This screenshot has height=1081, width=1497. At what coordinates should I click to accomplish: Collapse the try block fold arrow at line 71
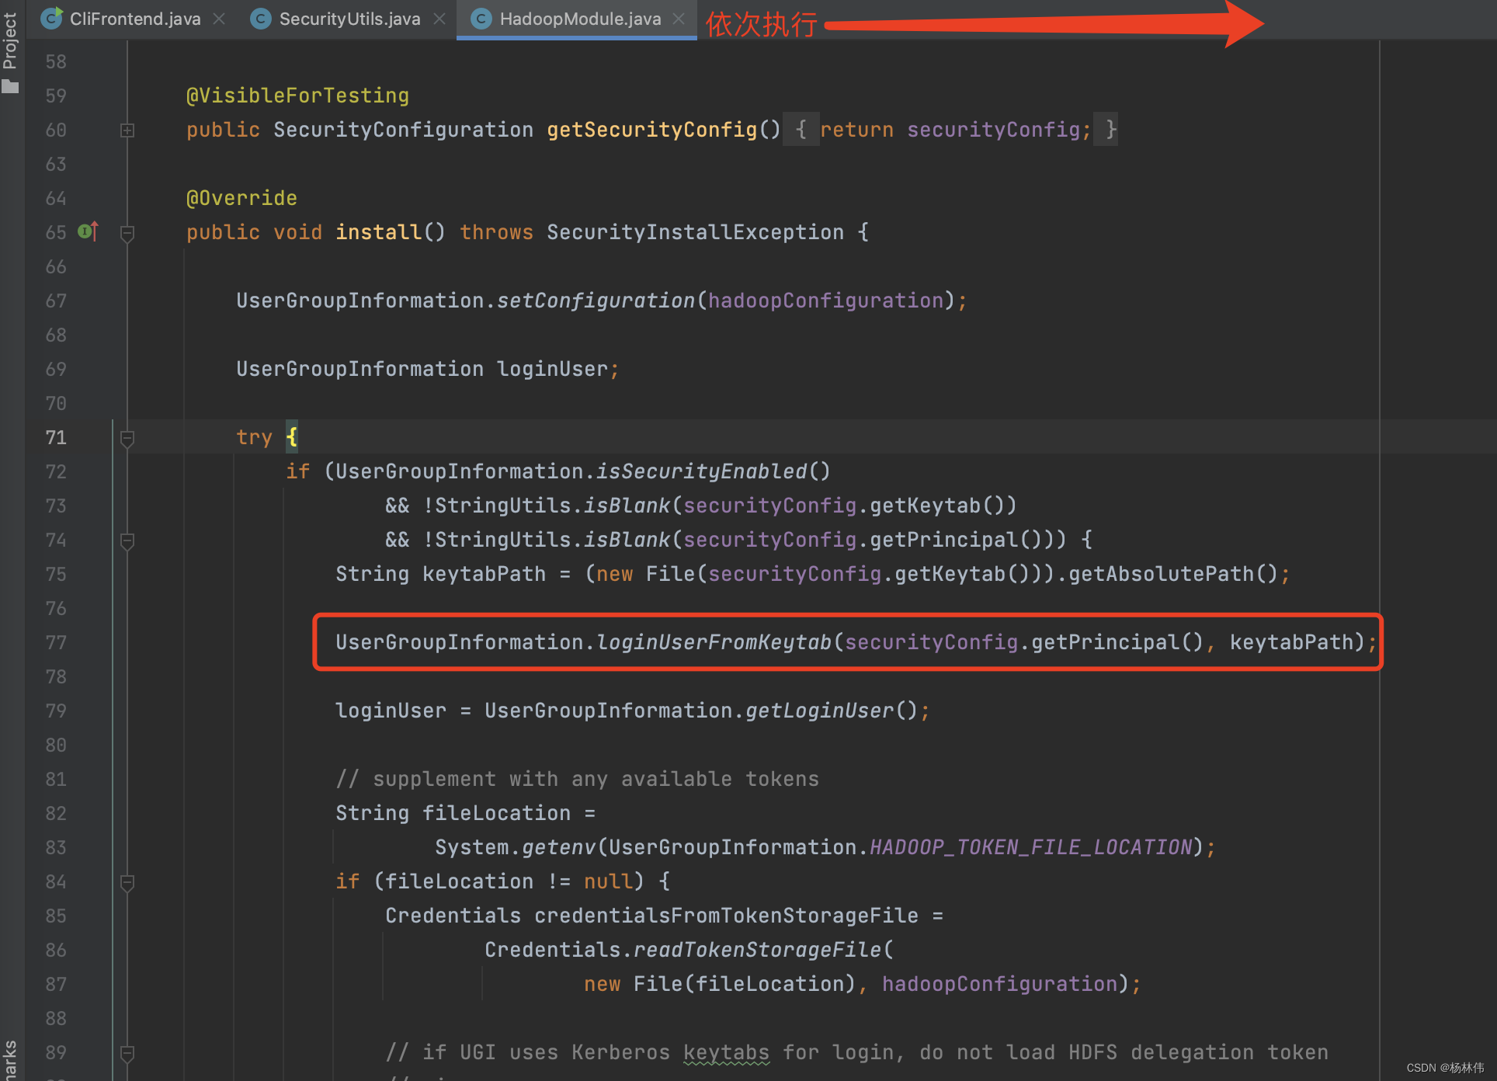127,437
